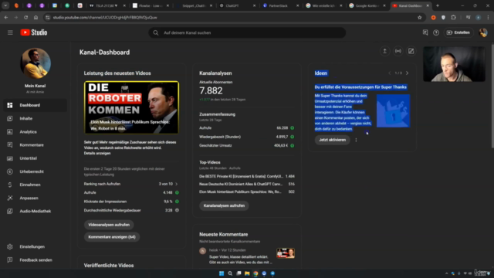Screen dimensions: 494x278
Task: Open the help question mark icon
Action: click(x=436, y=32)
